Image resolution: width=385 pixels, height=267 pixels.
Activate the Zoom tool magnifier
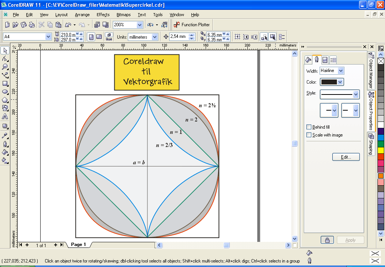pyautogui.click(x=5, y=67)
